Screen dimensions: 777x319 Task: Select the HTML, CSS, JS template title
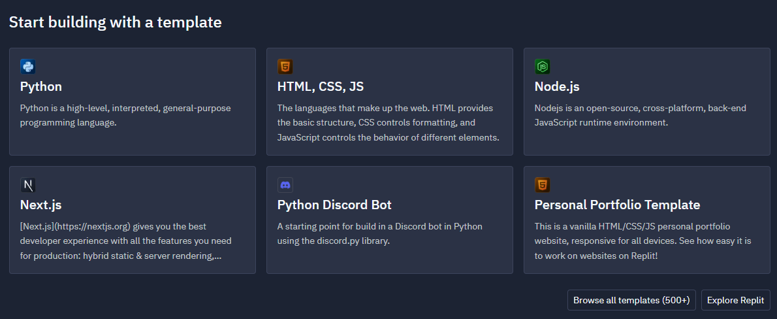click(321, 87)
